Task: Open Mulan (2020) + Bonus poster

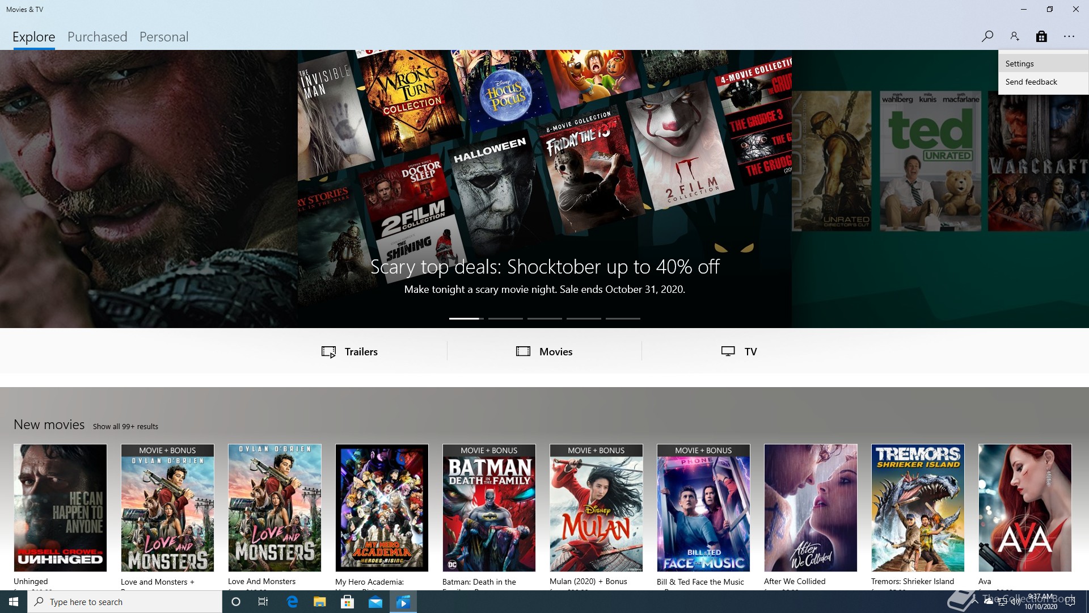Action: point(596,508)
